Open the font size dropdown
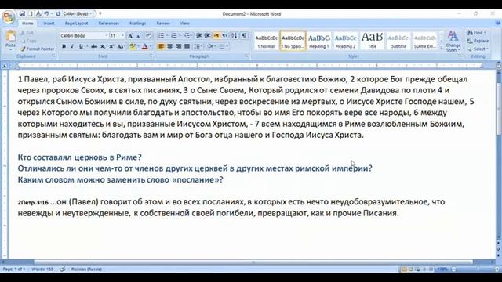Viewport: 502px width, 282px height. [x=122, y=36]
